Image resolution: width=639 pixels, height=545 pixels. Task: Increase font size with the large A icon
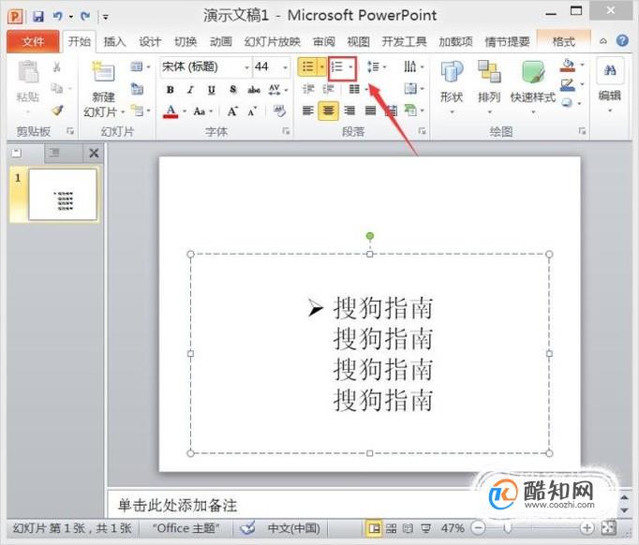coord(232,111)
